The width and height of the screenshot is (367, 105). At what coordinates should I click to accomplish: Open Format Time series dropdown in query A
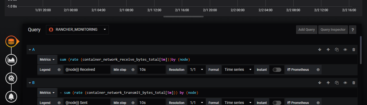238,70
